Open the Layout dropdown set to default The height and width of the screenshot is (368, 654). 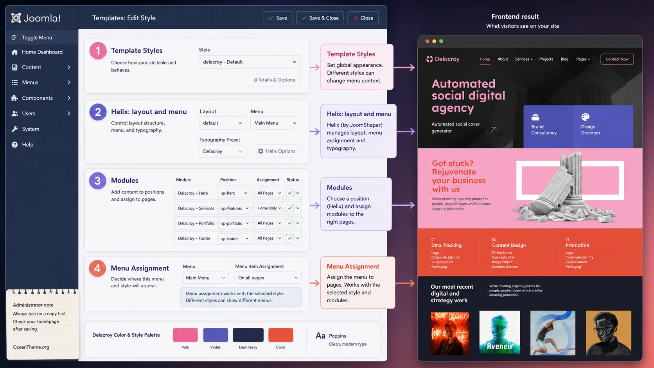223,123
